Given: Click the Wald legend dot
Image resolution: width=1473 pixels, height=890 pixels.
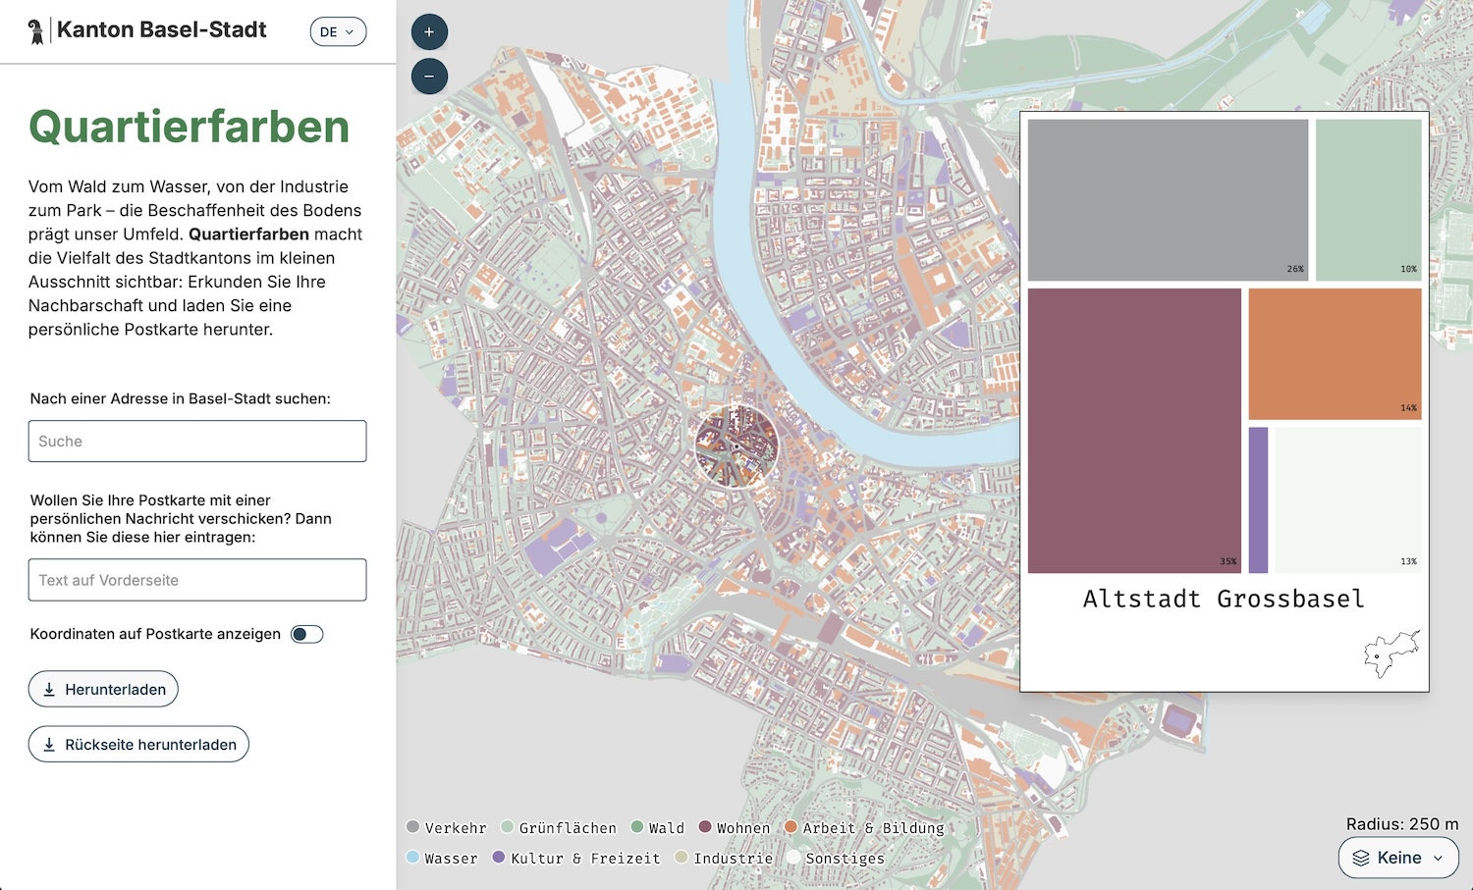Looking at the screenshot, I should (637, 827).
